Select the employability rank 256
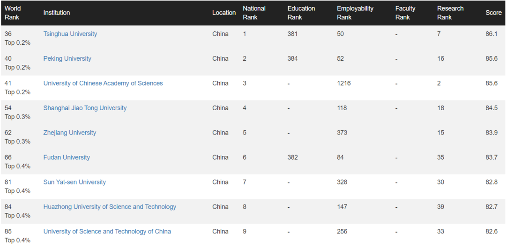This screenshot has width=506, height=247. (342, 232)
